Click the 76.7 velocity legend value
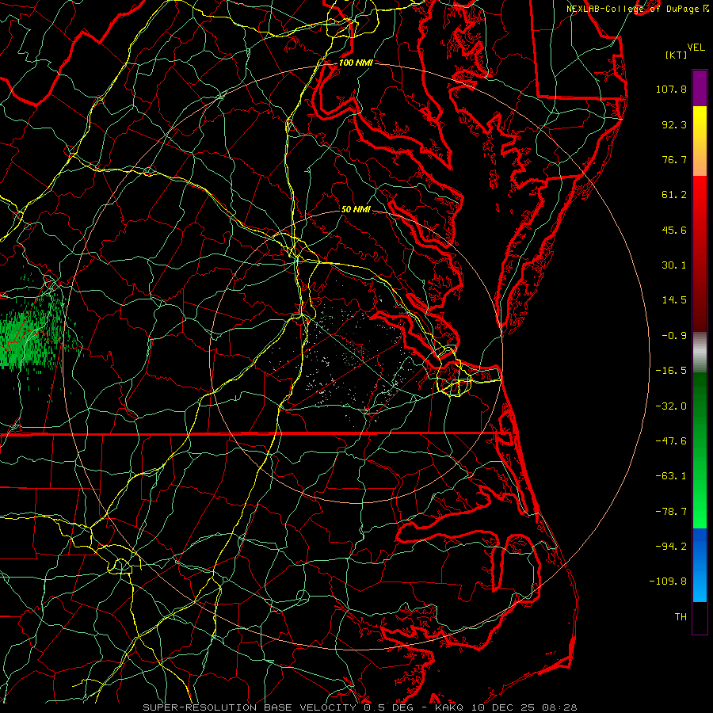Screen dimensions: 713x713 pos(674,159)
